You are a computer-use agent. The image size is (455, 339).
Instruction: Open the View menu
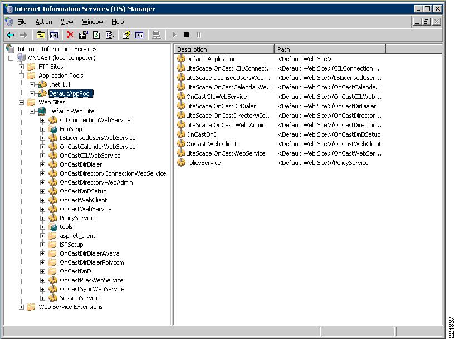(67, 22)
